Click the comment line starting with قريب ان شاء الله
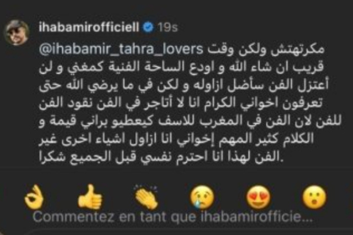This screenshot has height=235, width=353. 182,67
